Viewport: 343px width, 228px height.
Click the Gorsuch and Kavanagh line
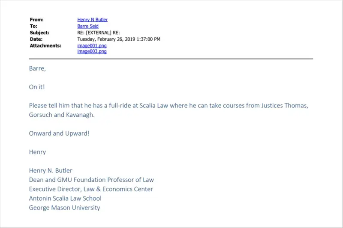pyautogui.click(x=62, y=115)
